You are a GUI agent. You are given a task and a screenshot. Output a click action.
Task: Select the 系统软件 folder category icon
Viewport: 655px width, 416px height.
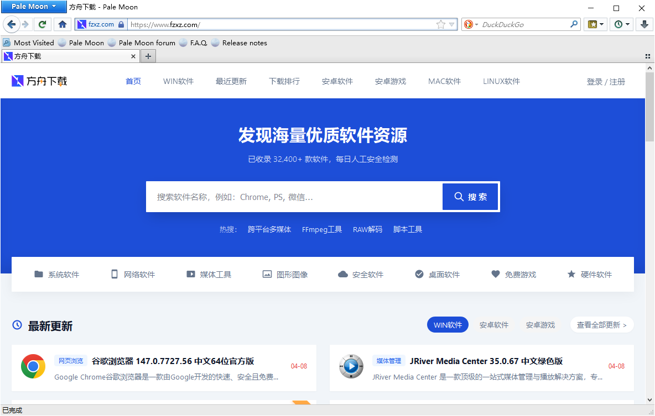click(x=39, y=274)
